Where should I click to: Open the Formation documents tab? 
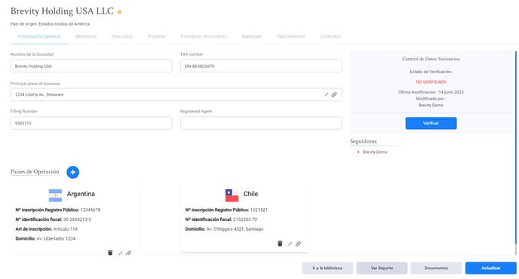pos(204,36)
